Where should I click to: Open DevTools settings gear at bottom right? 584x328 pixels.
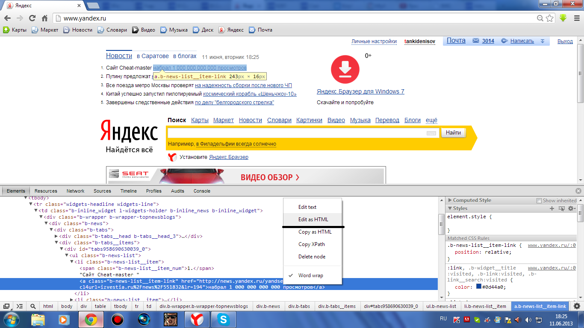point(577,306)
